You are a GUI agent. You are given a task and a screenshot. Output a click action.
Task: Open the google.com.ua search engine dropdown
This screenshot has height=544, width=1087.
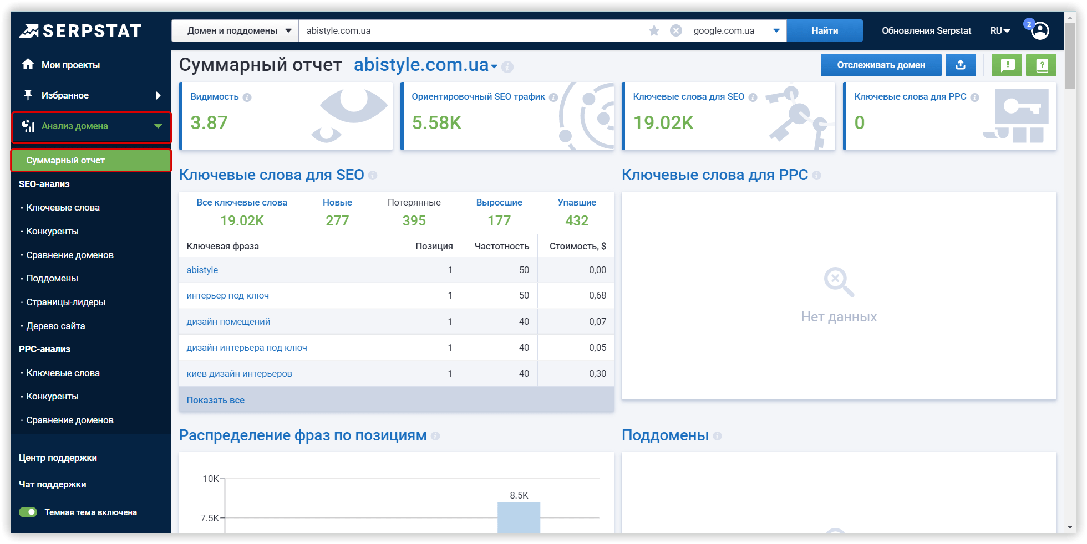[x=736, y=31]
